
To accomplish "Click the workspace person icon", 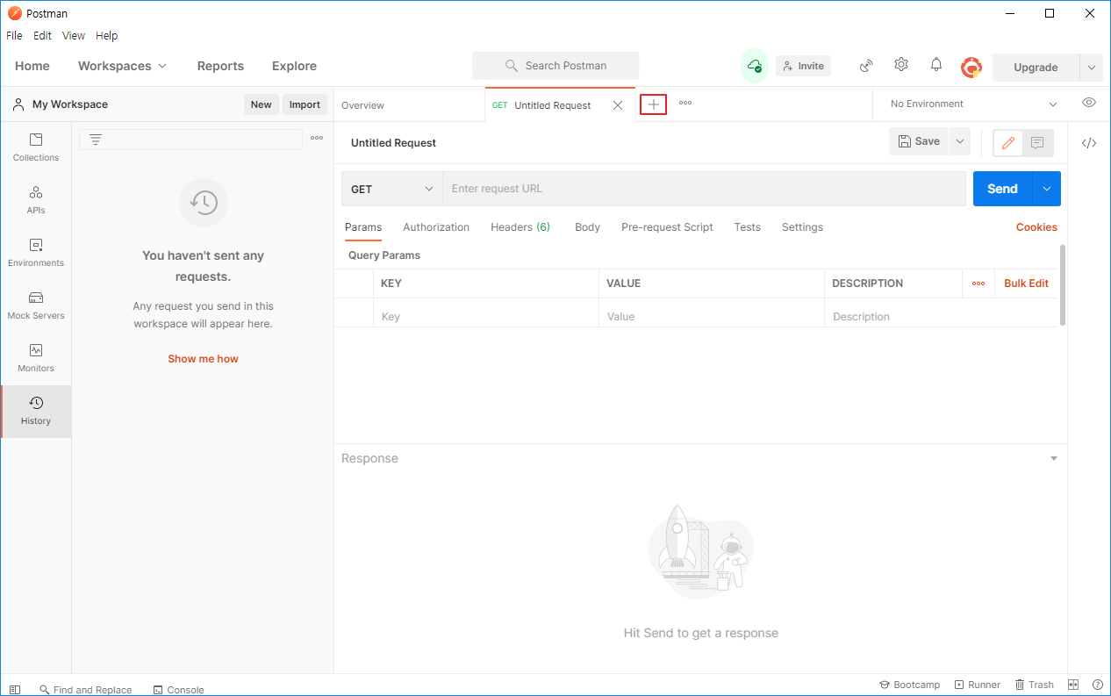I will pyautogui.click(x=18, y=104).
